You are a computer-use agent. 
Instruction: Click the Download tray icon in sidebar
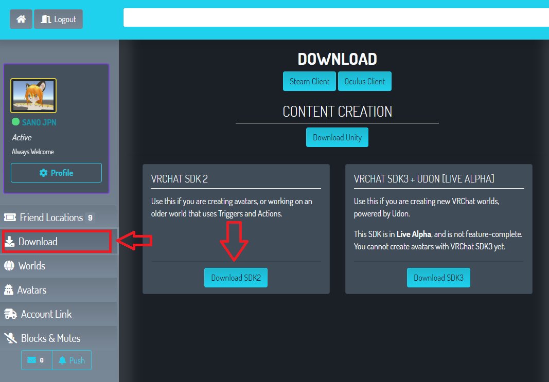pyautogui.click(x=9, y=241)
